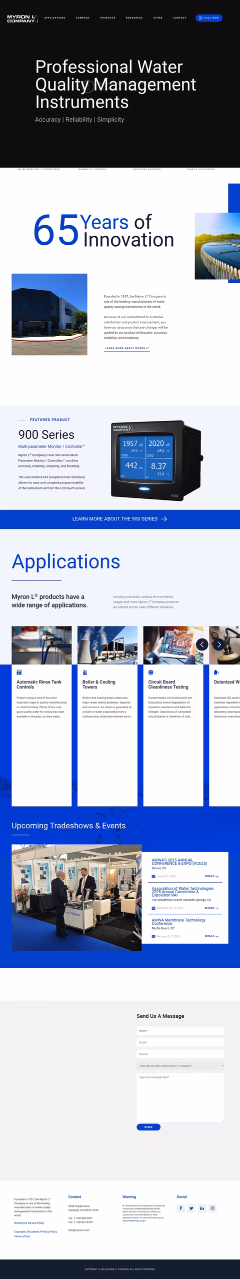Screen dimensions: 240x1279
Task: Open Automatic Rinse Tank Controls card title
Action: click(39, 685)
